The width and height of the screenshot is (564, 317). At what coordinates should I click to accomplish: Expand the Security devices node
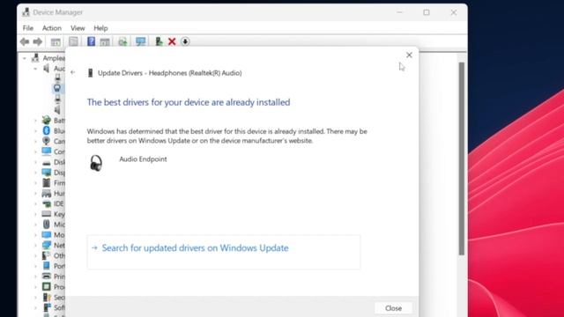tap(35, 298)
